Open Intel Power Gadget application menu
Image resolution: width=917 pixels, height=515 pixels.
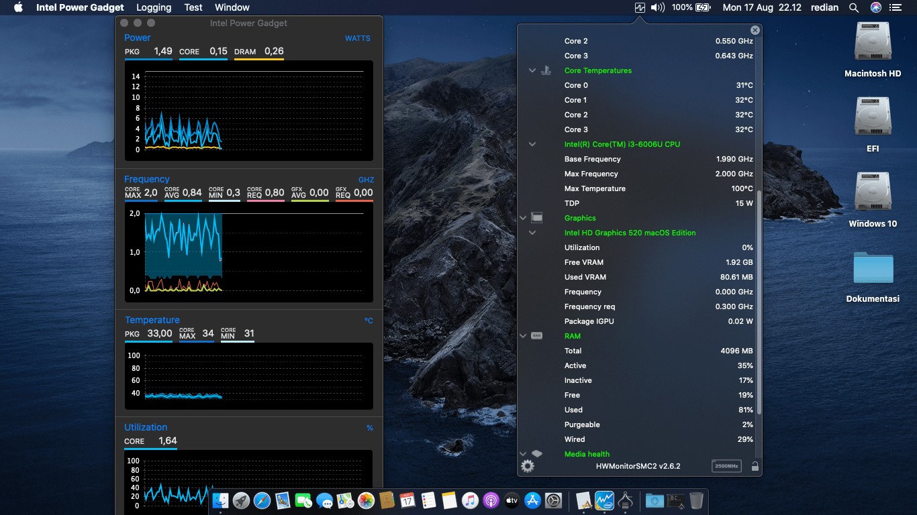(80, 7)
